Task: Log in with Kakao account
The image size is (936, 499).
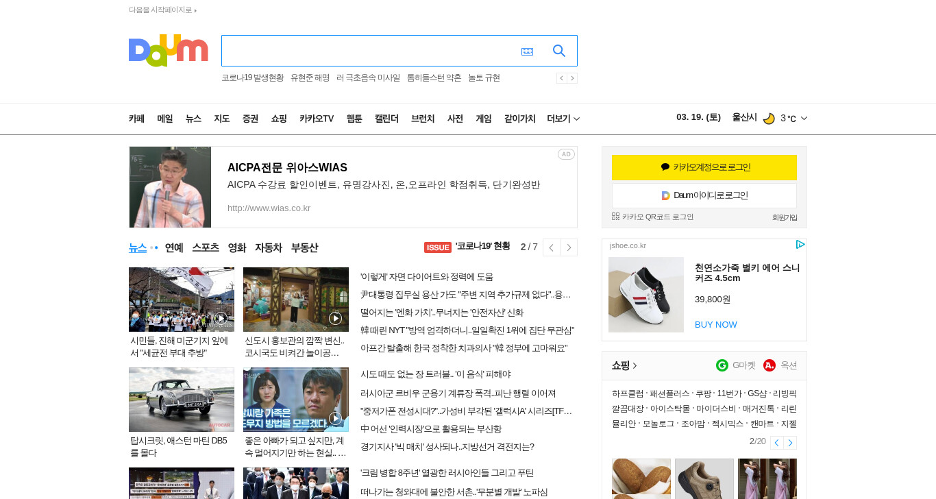Action: click(x=704, y=167)
